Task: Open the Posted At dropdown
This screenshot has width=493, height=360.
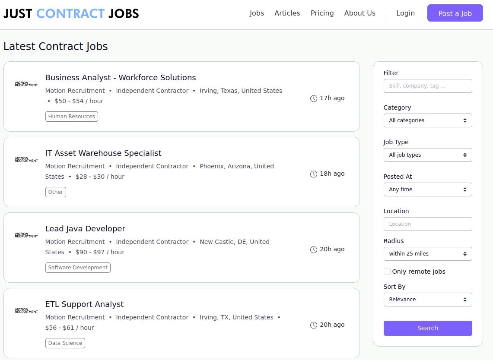Action: click(x=427, y=189)
